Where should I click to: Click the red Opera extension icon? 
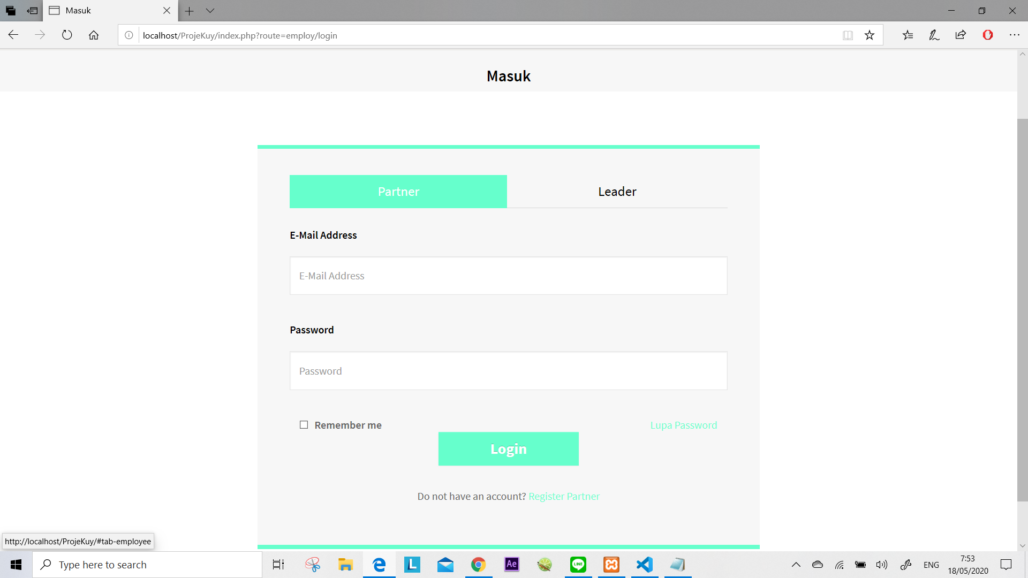pyautogui.click(x=988, y=35)
